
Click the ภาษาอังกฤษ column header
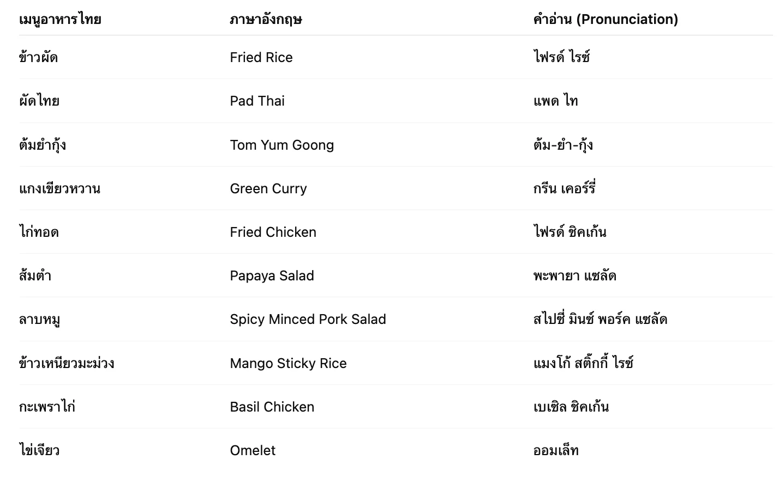click(x=266, y=20)
